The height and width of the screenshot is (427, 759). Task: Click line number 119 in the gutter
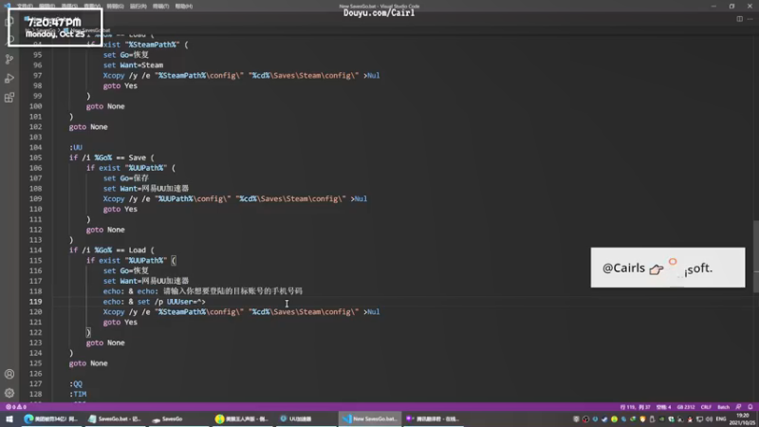click(35, 302)
